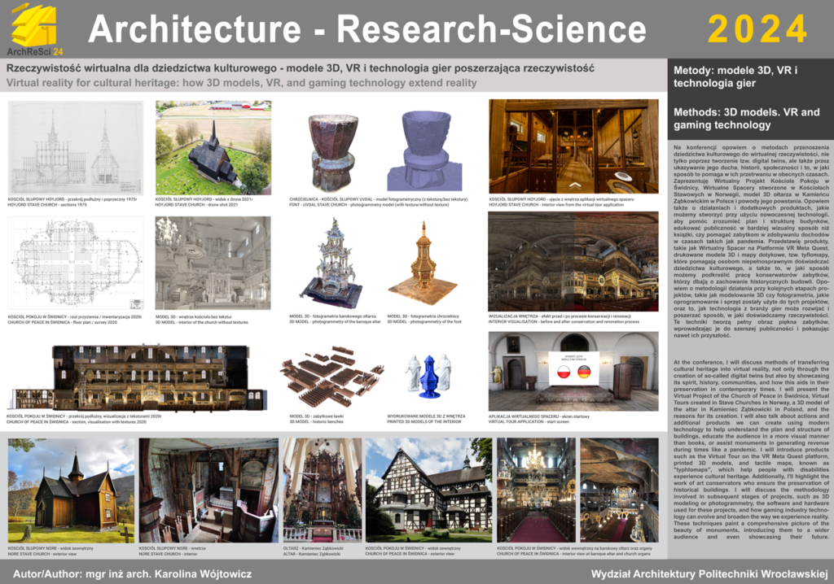The image size is (834, 584).
Task: Click the Architecture - Research-Science title
Action: pyautogui.click(x=367, y=29)
